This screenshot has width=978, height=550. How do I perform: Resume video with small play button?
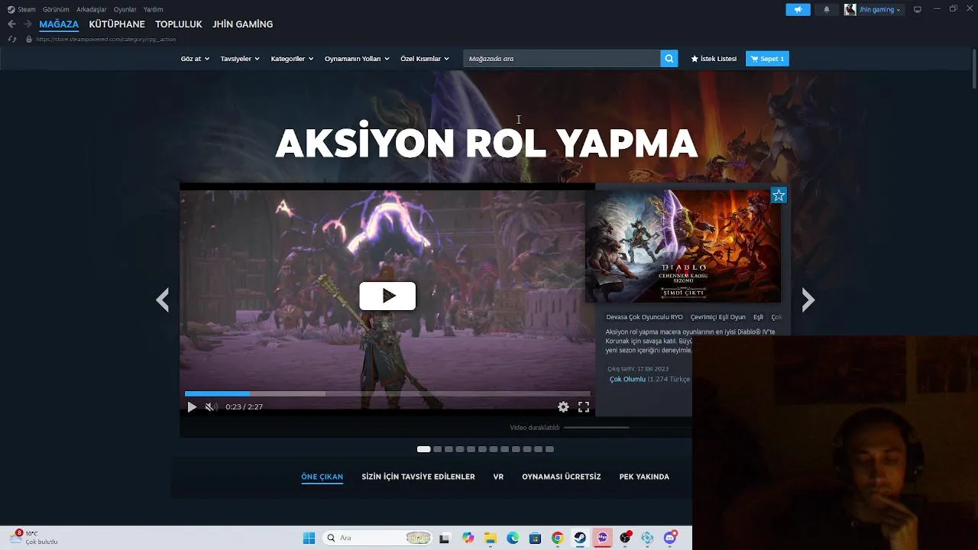click(x=192, y=407)
